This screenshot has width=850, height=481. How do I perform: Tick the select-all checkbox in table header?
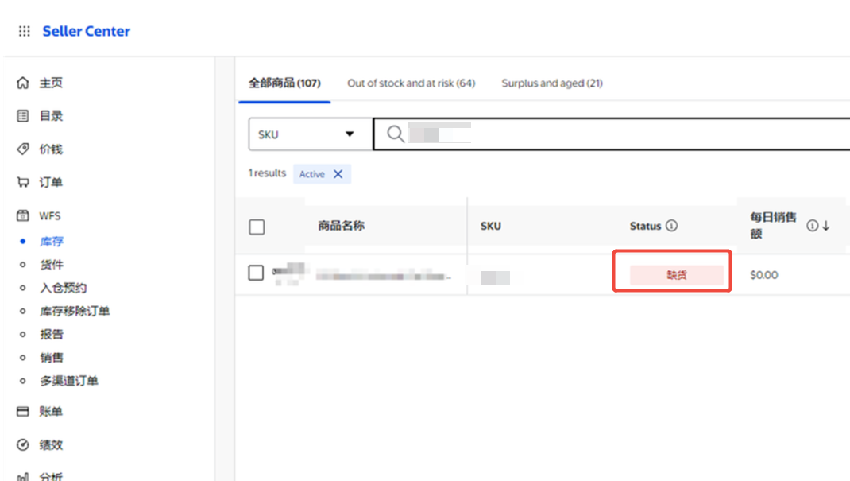pos(257,227)
